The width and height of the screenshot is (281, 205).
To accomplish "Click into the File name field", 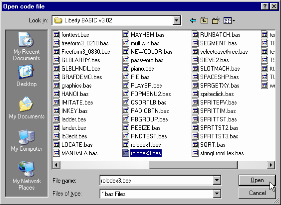I will tap(156, 180).
